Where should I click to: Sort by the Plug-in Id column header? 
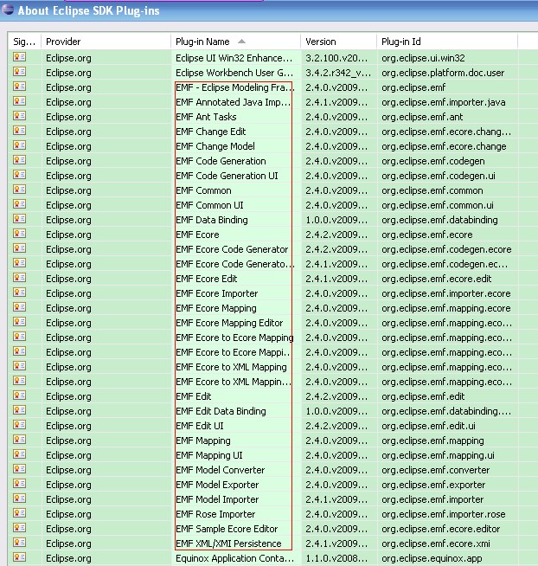[x=447, y=42]
